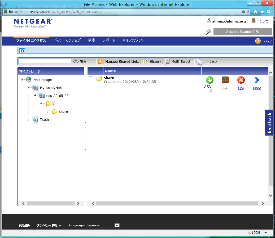Open the マイアカウント tab
Screen dimensions: 275x238
(133, 40)
